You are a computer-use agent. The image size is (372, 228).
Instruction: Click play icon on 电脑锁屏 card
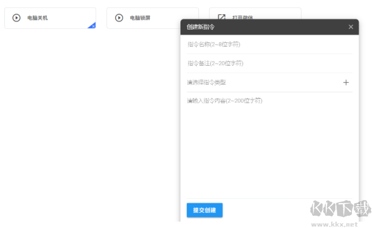(x=119, y=18)
